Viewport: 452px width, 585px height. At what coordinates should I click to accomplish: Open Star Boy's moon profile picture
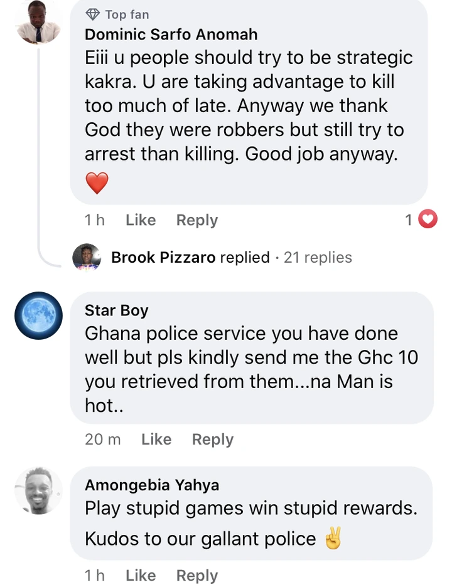pyautogui.click(x=38, y=316)
